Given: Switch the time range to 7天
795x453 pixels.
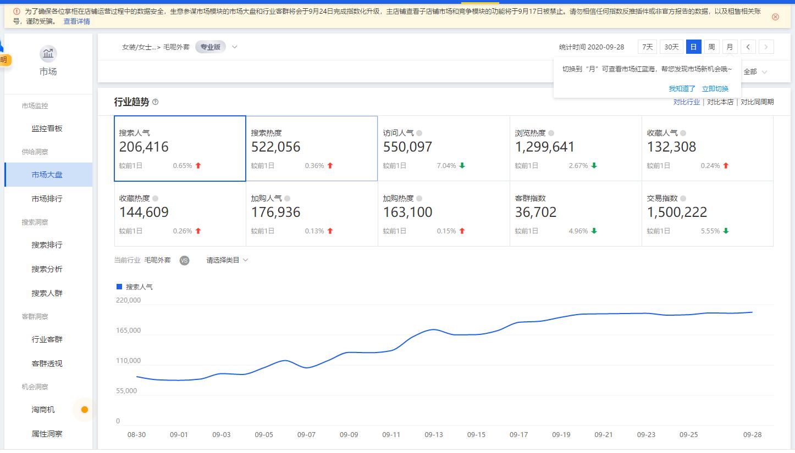Looking at the screenshot, I should pos(647,47).
